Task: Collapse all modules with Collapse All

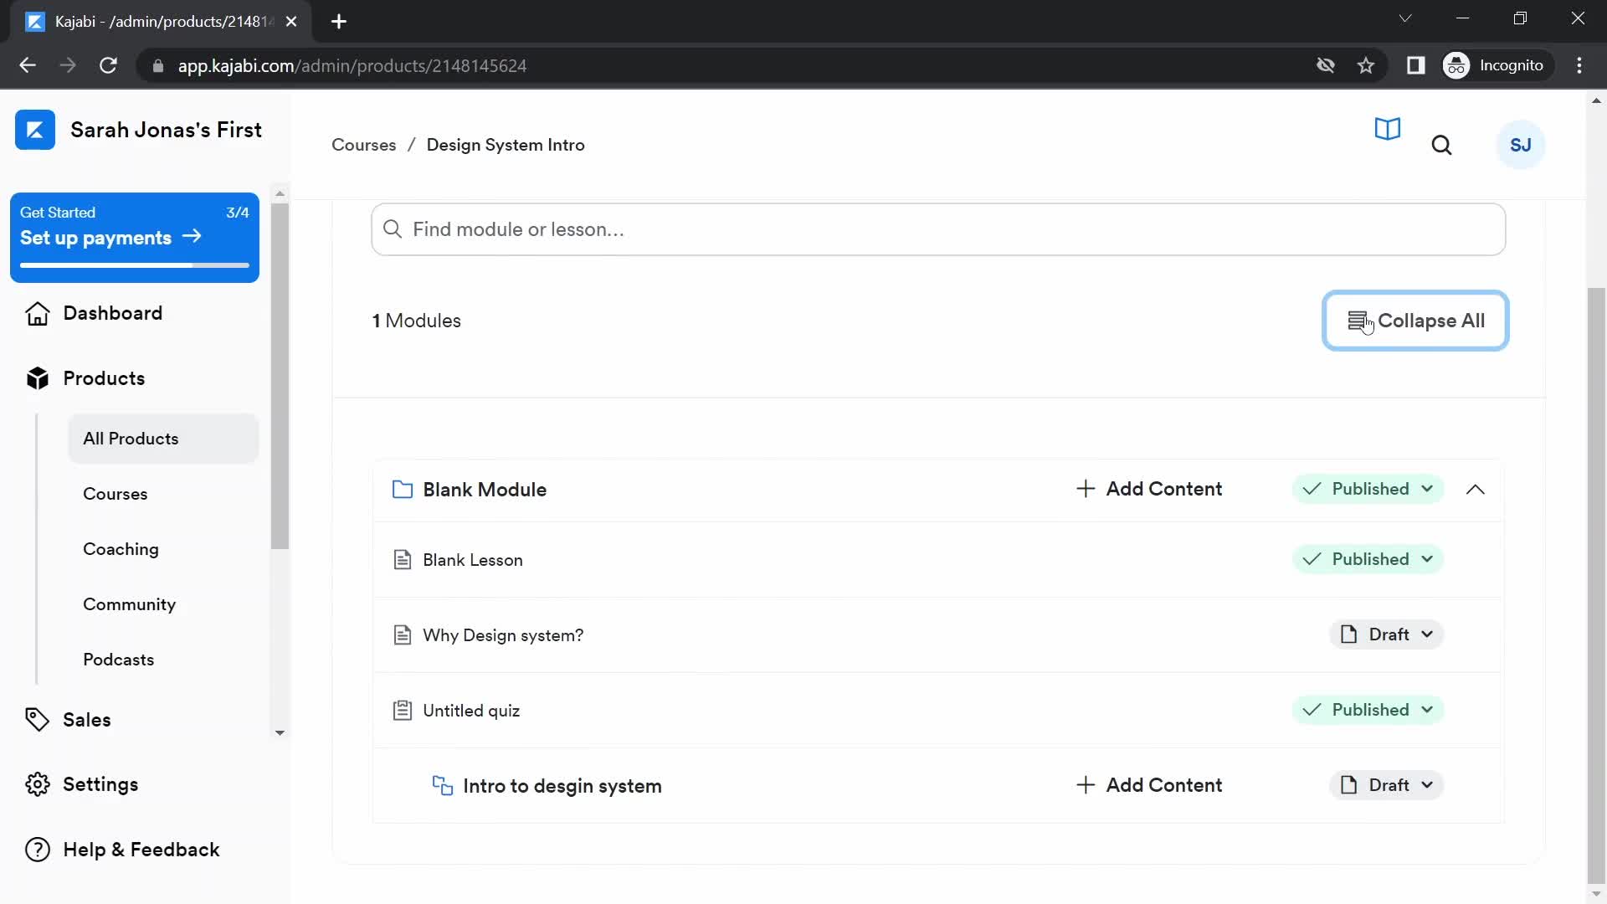Action: pyautogui.click(x=1415, y=321)
